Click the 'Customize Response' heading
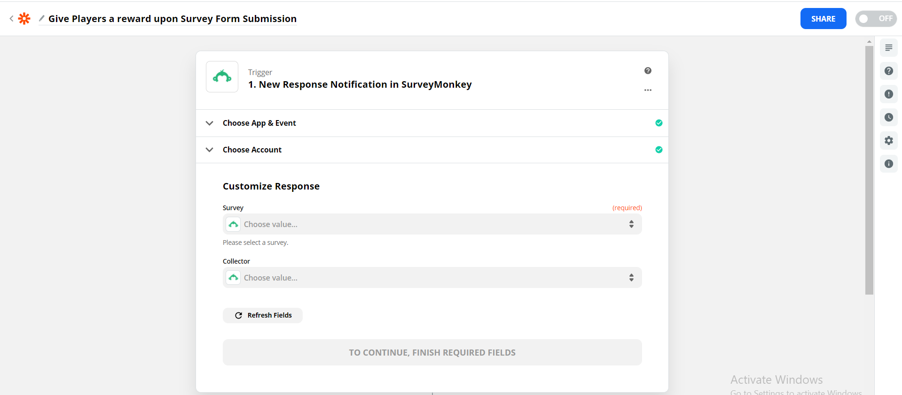 point(271,186)
